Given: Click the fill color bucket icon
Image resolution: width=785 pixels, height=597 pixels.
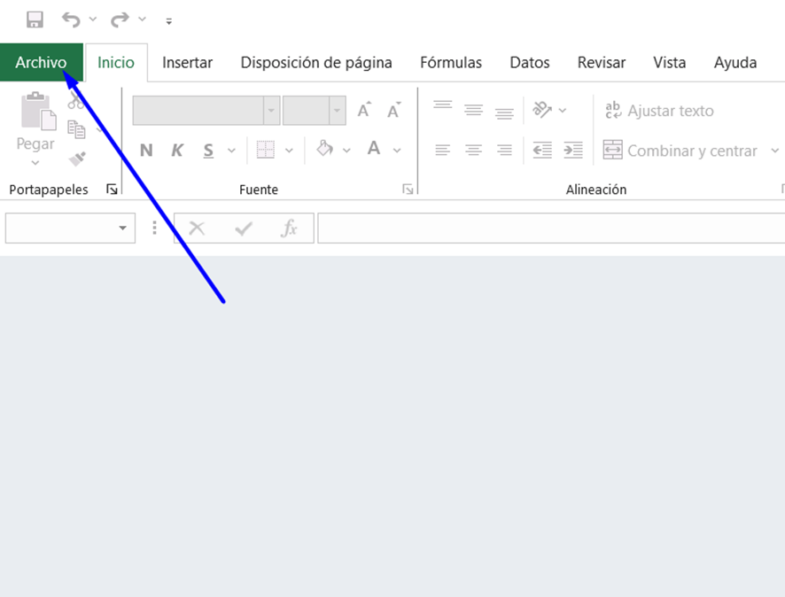Looking at the screenshot, I should [325, 149].
